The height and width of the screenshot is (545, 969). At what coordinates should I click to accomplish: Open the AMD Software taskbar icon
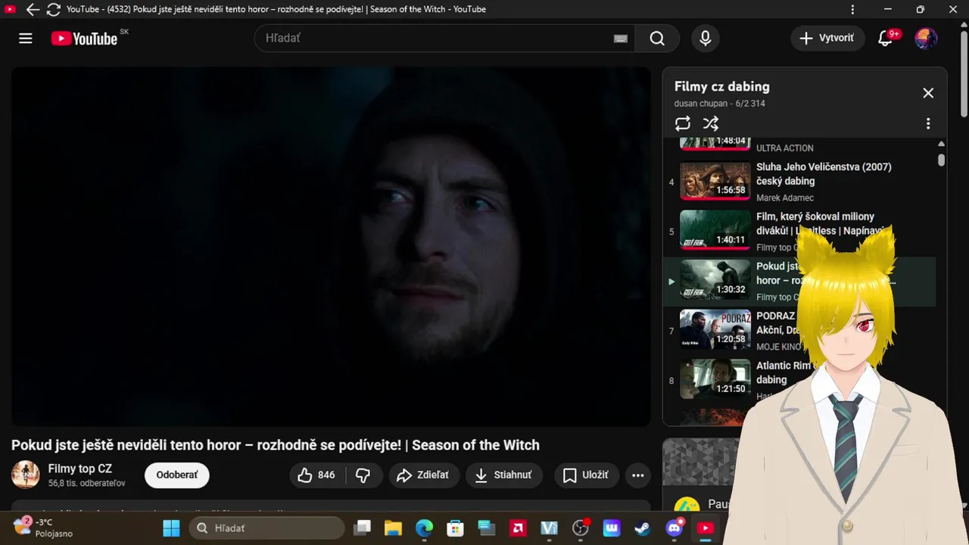click(519, 528)
